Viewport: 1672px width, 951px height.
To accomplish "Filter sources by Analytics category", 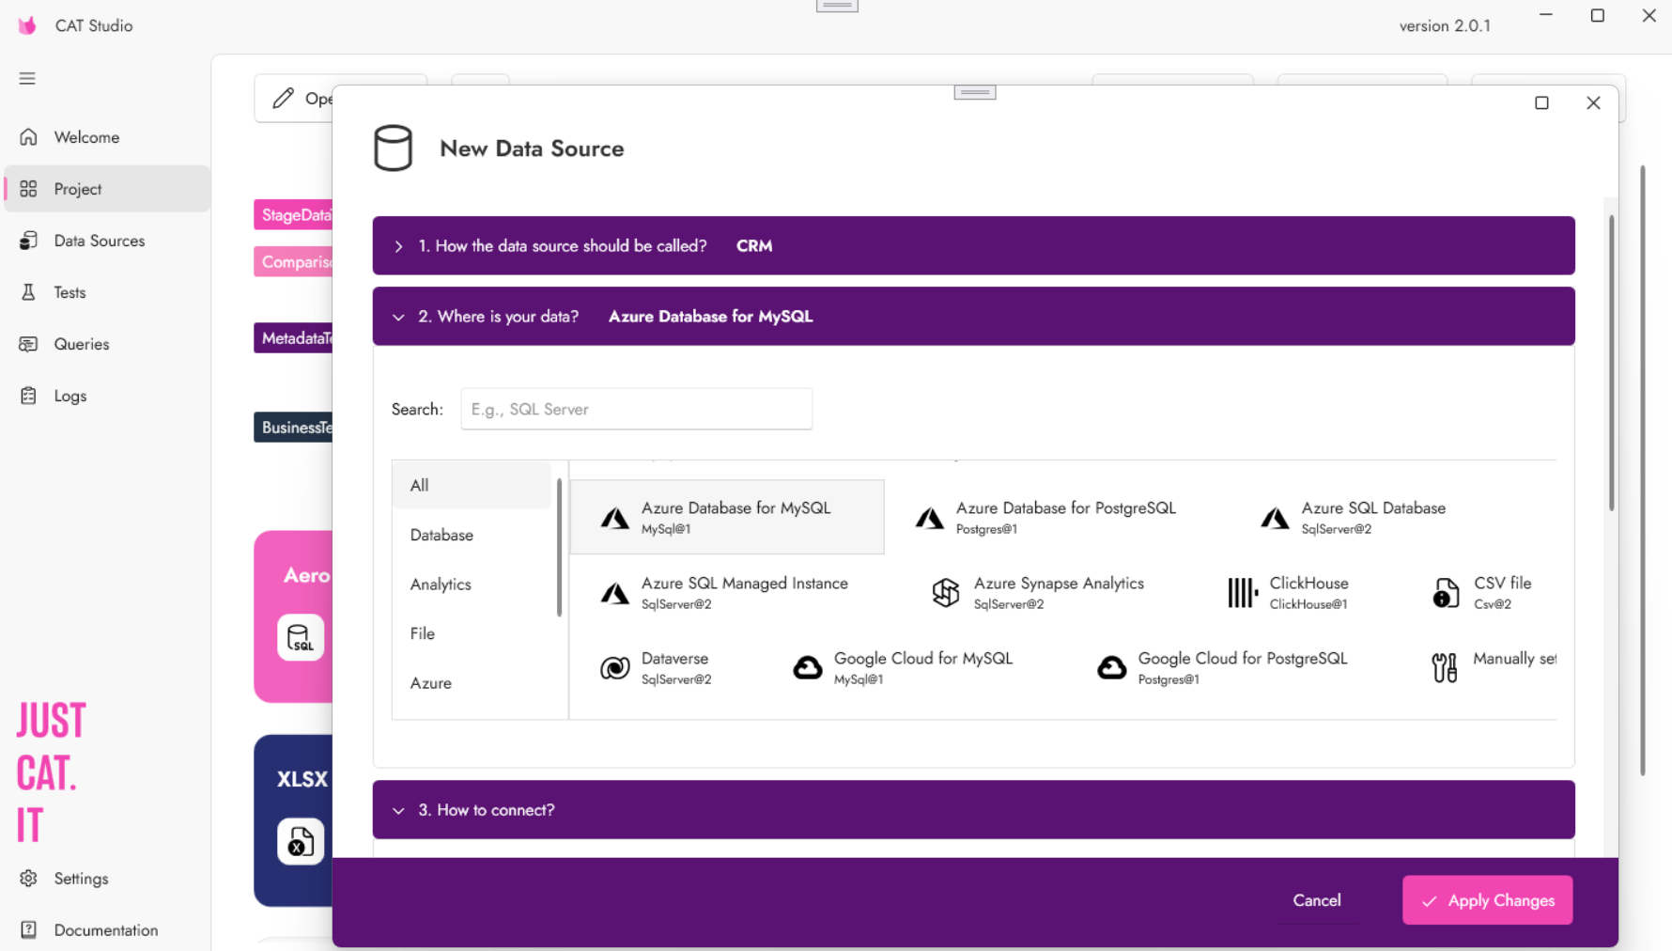I will pyautogui.click(x=441, y=585).
